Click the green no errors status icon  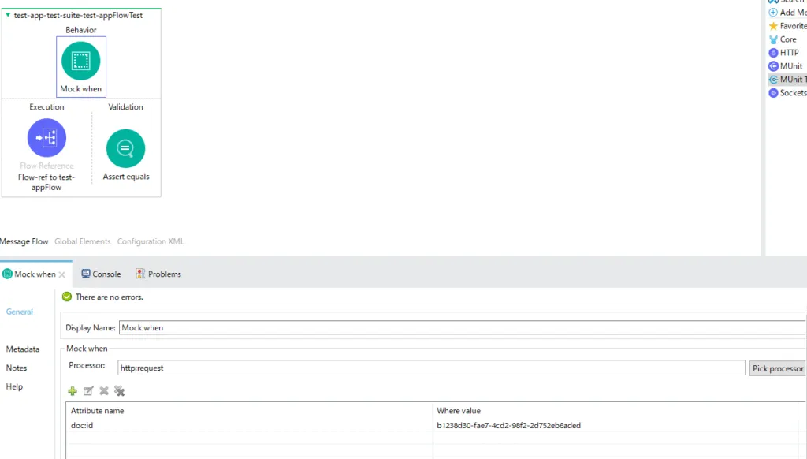pyautogui.click(x=66, y=297)
